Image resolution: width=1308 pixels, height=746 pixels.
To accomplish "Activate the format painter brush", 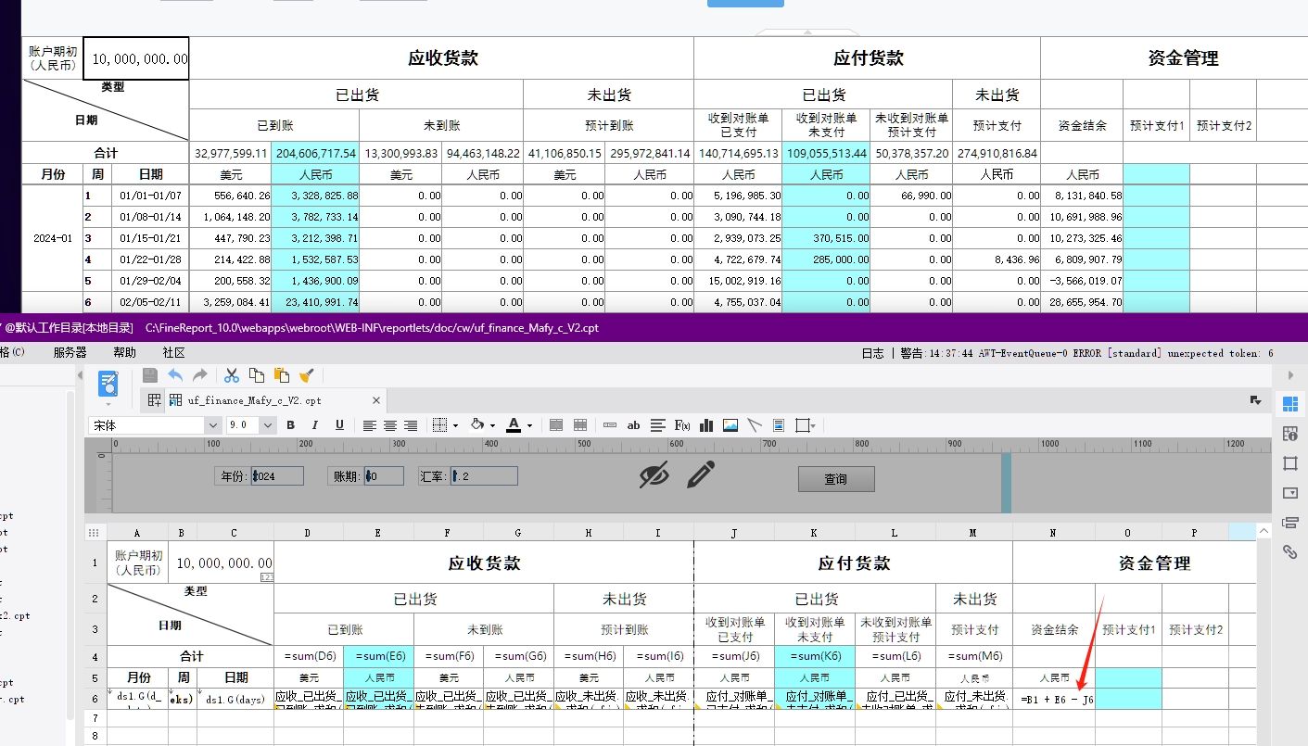I will [307, 375].
